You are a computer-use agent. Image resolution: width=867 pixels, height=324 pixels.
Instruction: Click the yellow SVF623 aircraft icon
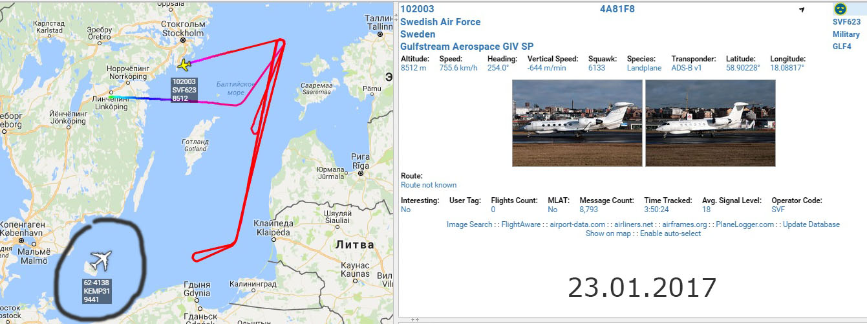pyautogui.click(x=184, y=65)
